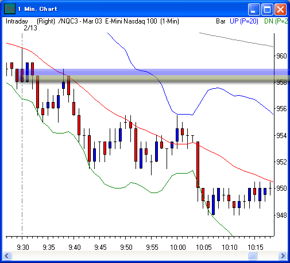Viewport: 290px width, 263px height.
Task: Click the left scroll arrow
Action: [7, 256]
